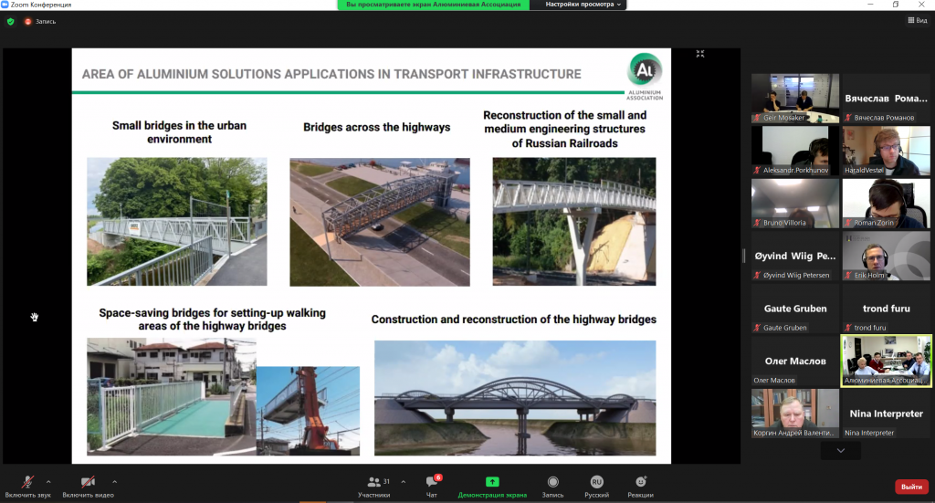Expand participants options arrow next to 31

click(403, 481)
